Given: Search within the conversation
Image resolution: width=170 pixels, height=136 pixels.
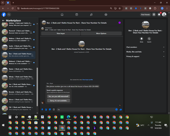Looking at the screenshot, I should coord(149,39).
